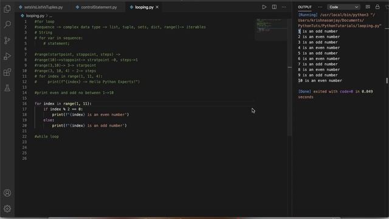Run the Python file with play button

point(264,7)
